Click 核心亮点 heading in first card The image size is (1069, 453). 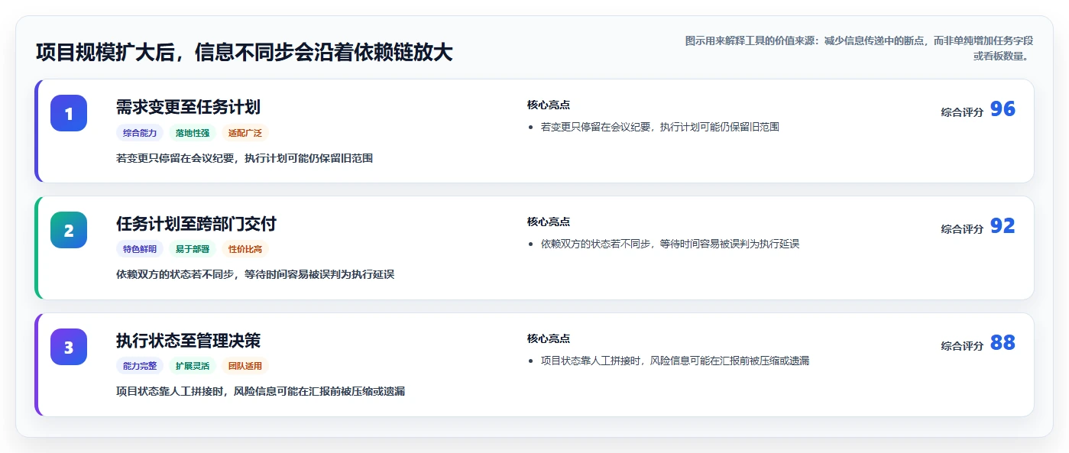tap(549, 105)
